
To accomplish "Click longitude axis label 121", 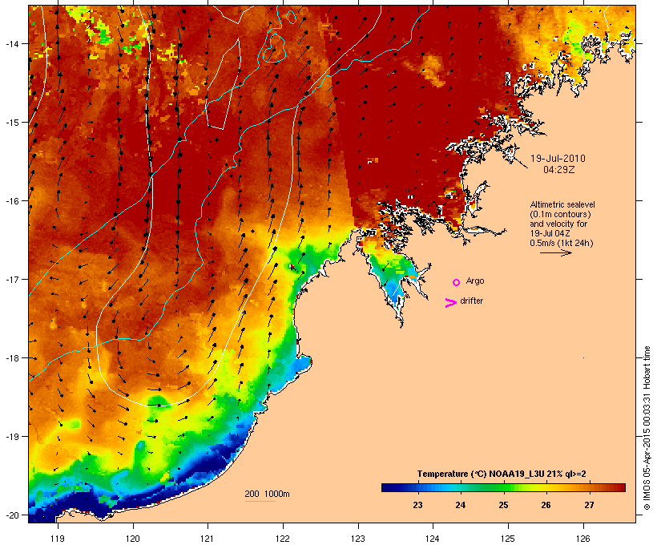I will pyautogui.click(x=208, y=539).
